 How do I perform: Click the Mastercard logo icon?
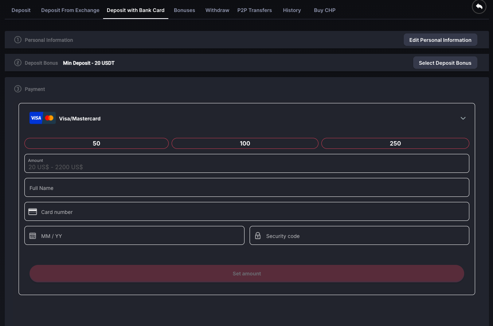pyautogui.click(x=50, y=118)
